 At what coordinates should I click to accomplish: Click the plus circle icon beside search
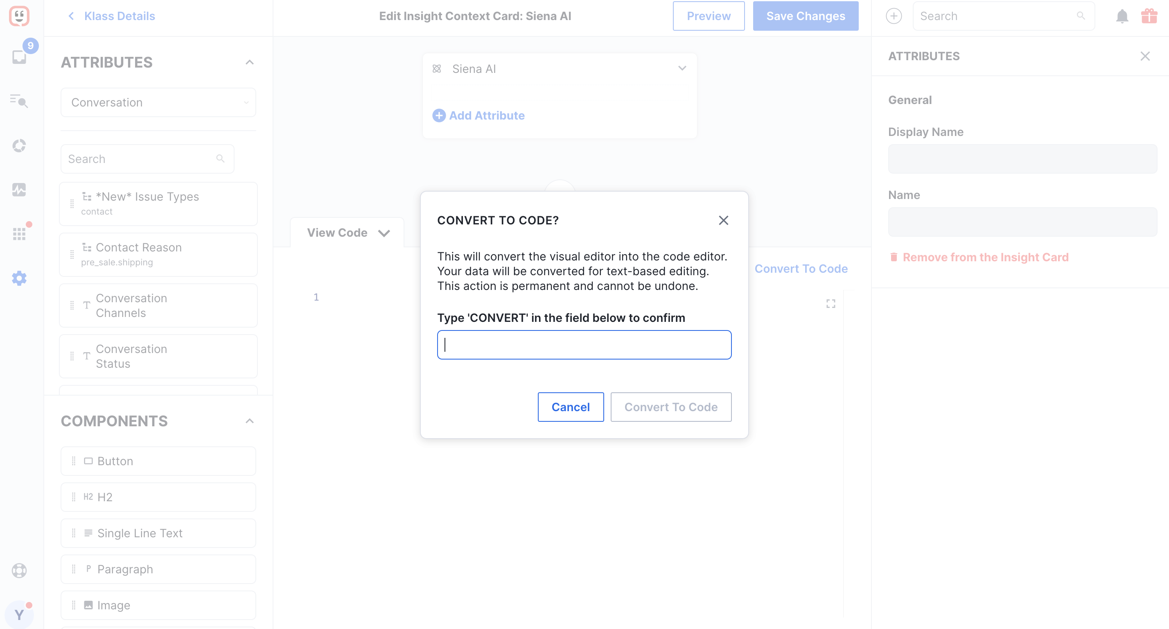click(x=894, y=16)
